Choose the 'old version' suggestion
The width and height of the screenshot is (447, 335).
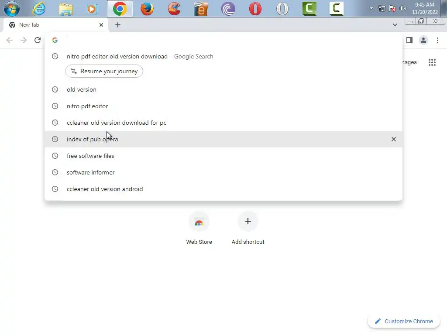tap(223, 89)
